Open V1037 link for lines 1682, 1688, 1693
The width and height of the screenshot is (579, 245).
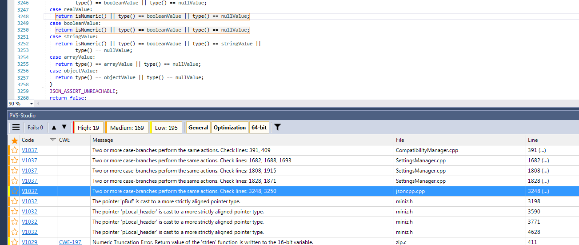tap(29, 161)
